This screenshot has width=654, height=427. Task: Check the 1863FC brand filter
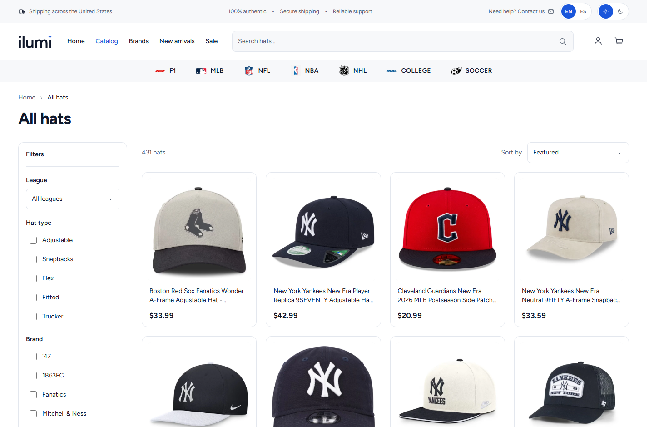pos(33,376)
